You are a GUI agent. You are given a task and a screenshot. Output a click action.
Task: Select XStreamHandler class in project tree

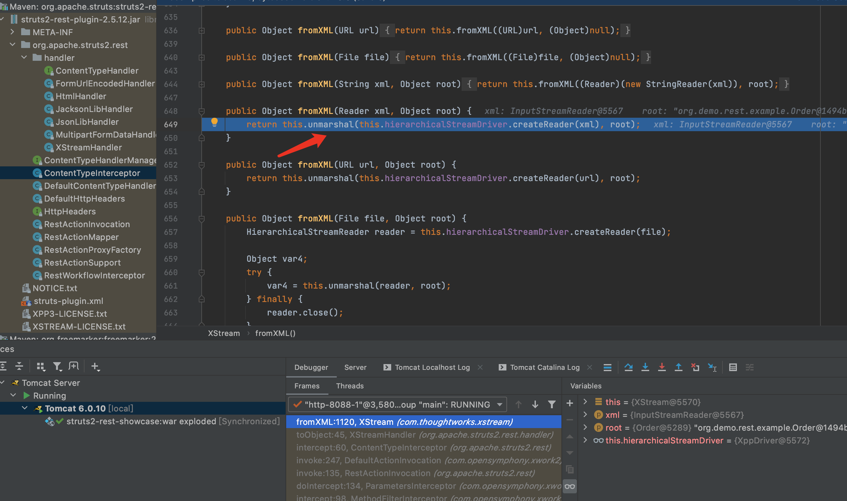click(x=88, y=147)
